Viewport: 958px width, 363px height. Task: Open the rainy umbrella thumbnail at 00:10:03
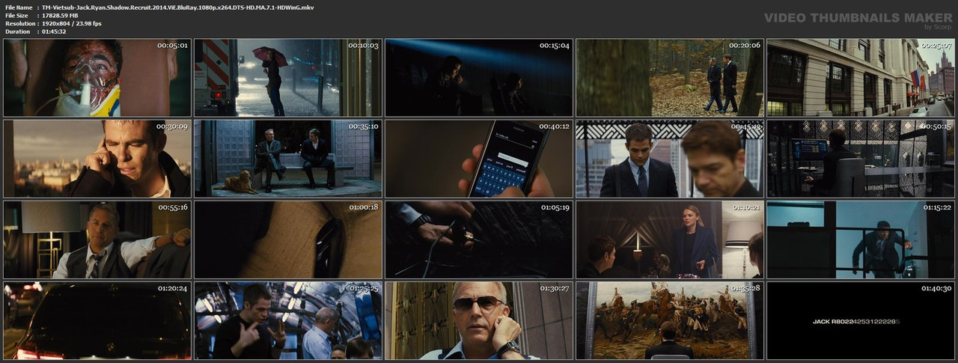click(x=288, y=78)
